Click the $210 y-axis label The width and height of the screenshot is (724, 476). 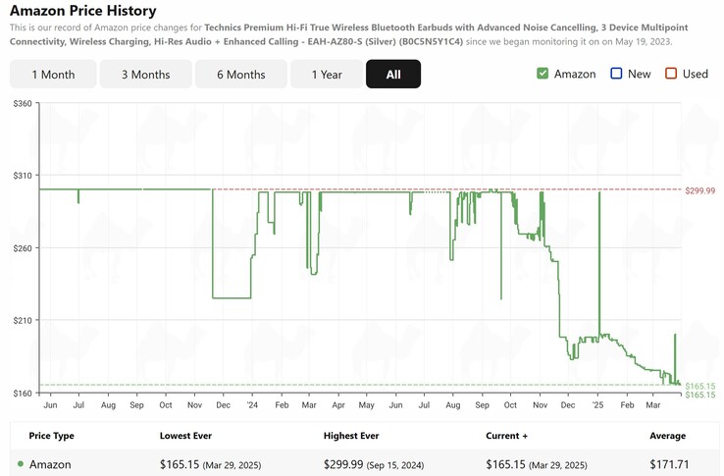coord(23,320)
